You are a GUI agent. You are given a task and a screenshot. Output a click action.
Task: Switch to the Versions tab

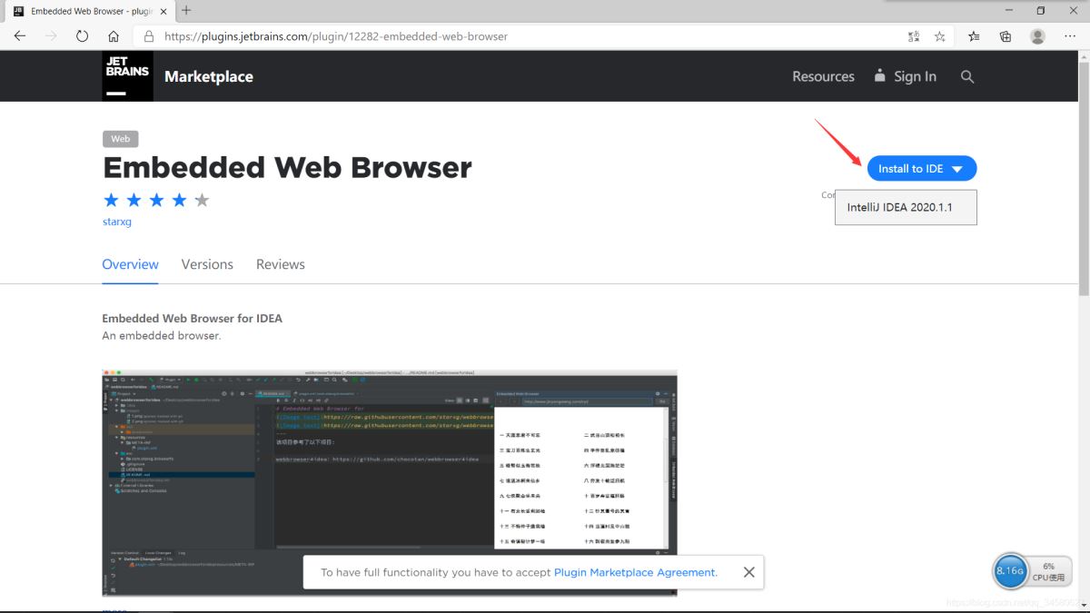(x=207, y=264)
